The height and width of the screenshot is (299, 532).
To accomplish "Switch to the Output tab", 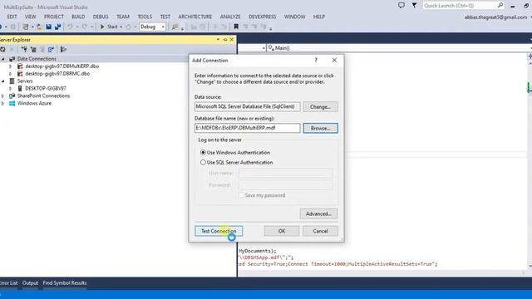I will 30,282.
